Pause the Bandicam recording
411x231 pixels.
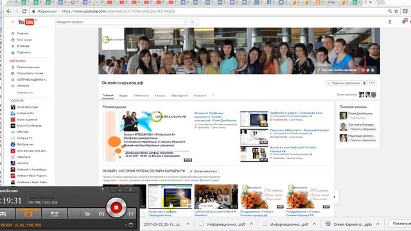(x=130, y=214)
